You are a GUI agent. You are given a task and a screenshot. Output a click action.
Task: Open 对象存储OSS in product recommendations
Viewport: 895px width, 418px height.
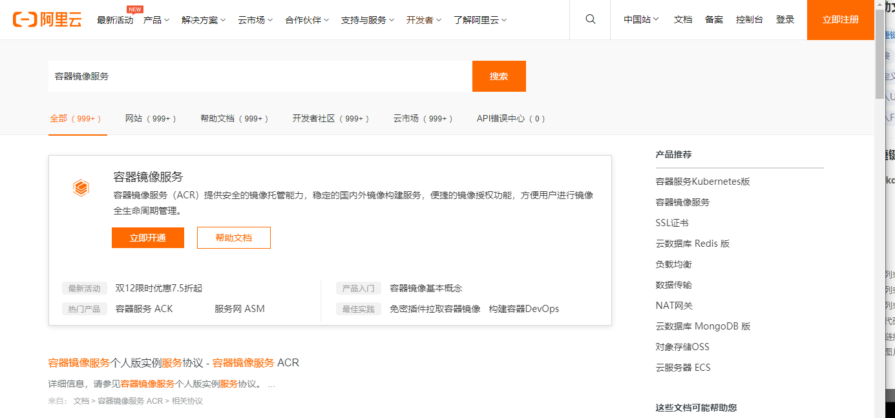tap(682, 347)
